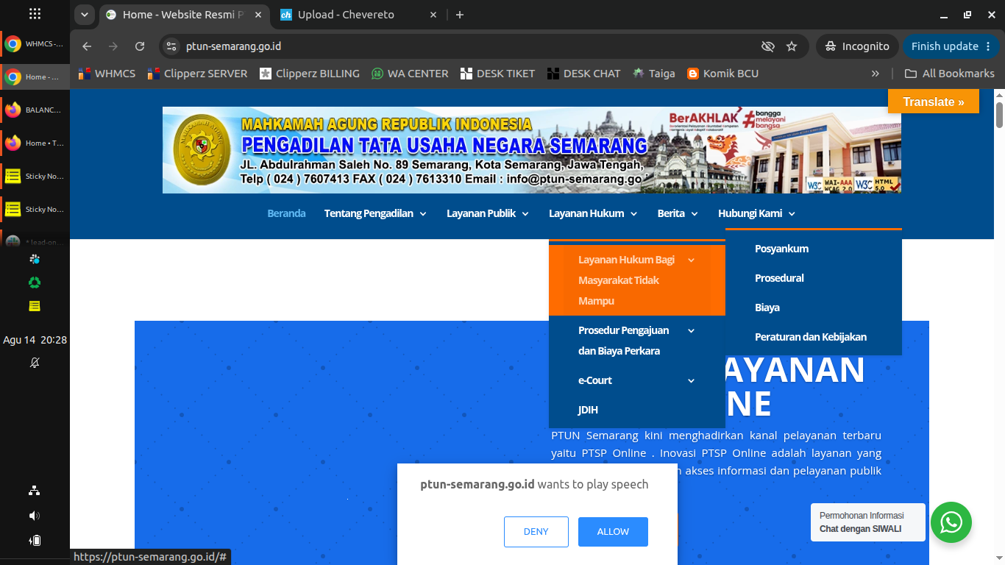Image resolution: width=1005 pixels, height=565 pixels.
Task: Open the WHMCS bookmark
Action: [107, 74]
